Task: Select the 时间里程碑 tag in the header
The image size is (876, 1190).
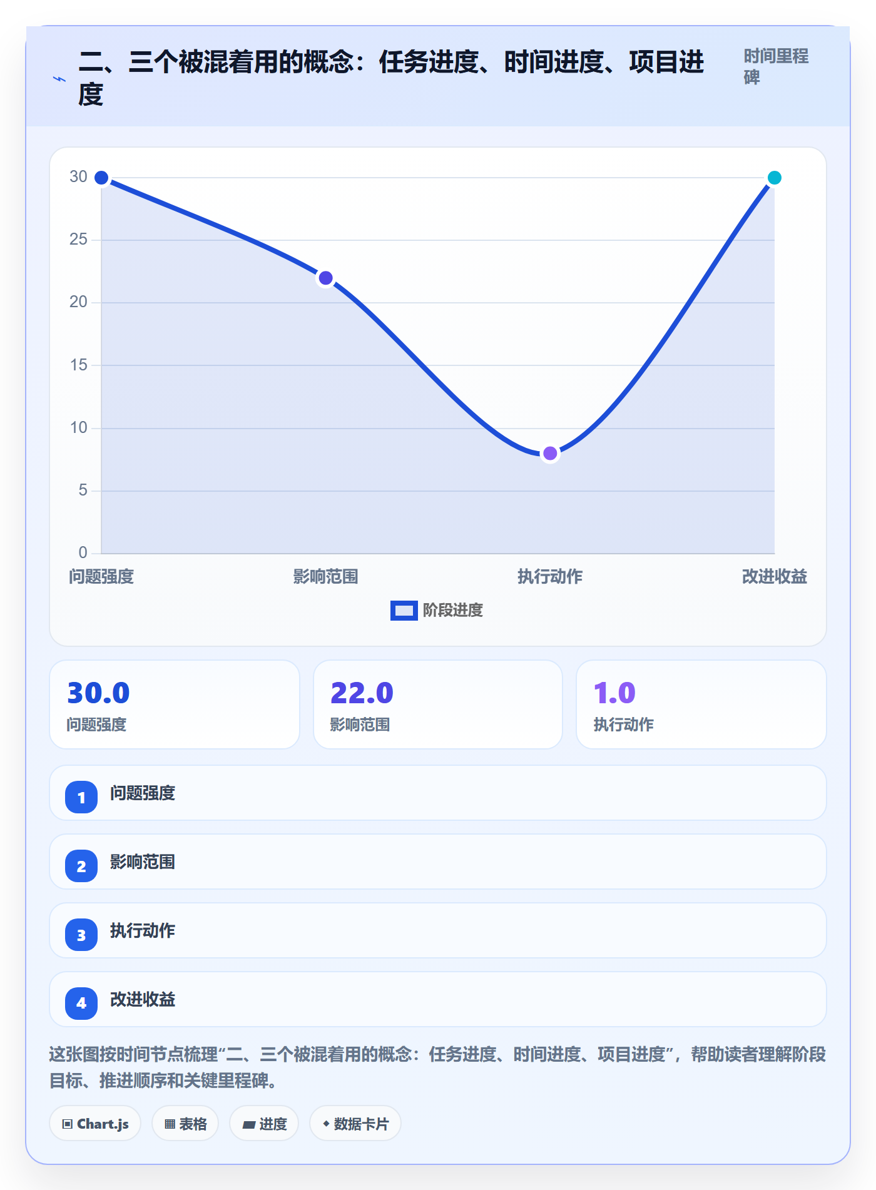Action: (776, 66)
